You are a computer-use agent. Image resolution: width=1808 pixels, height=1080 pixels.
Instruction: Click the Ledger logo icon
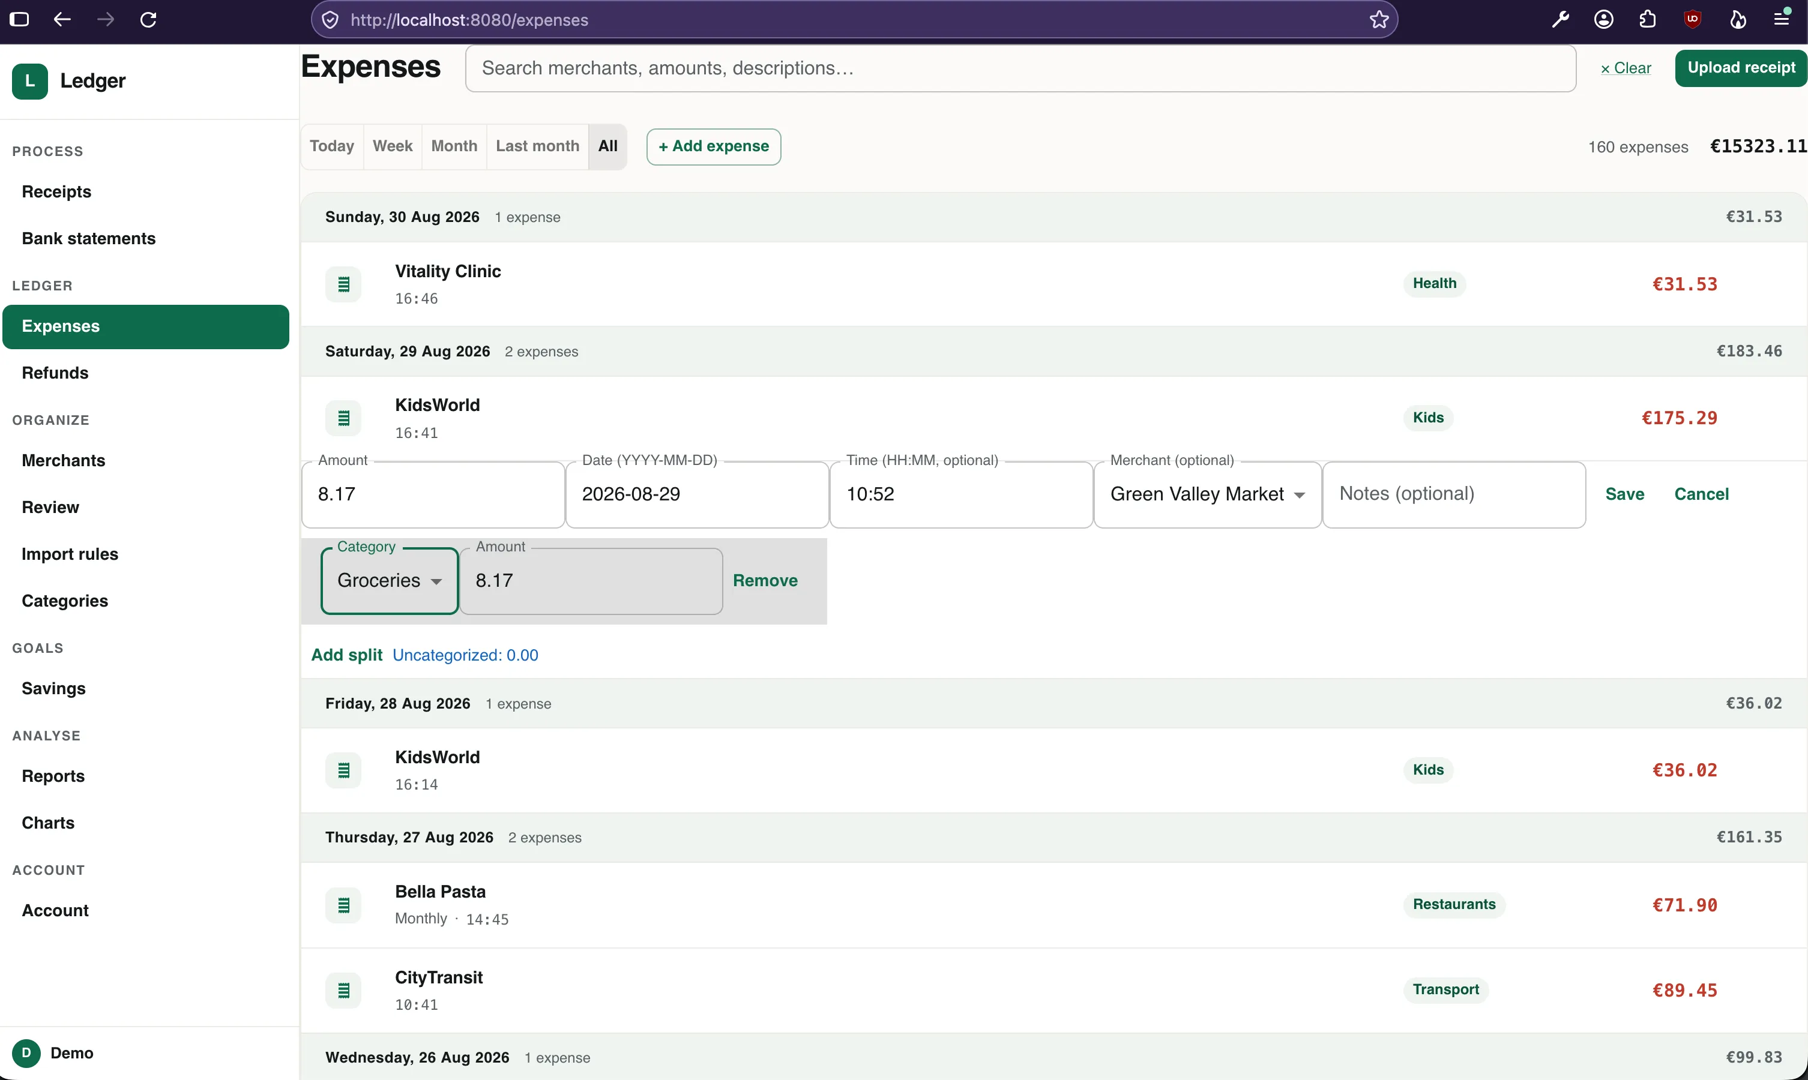click(30, 81)
